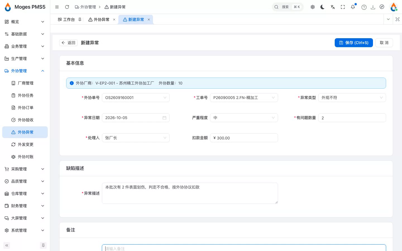Screen dimensions: 402x251
Task: Collapse sidebar with double-chevron icon
Action: click(7, 245)
